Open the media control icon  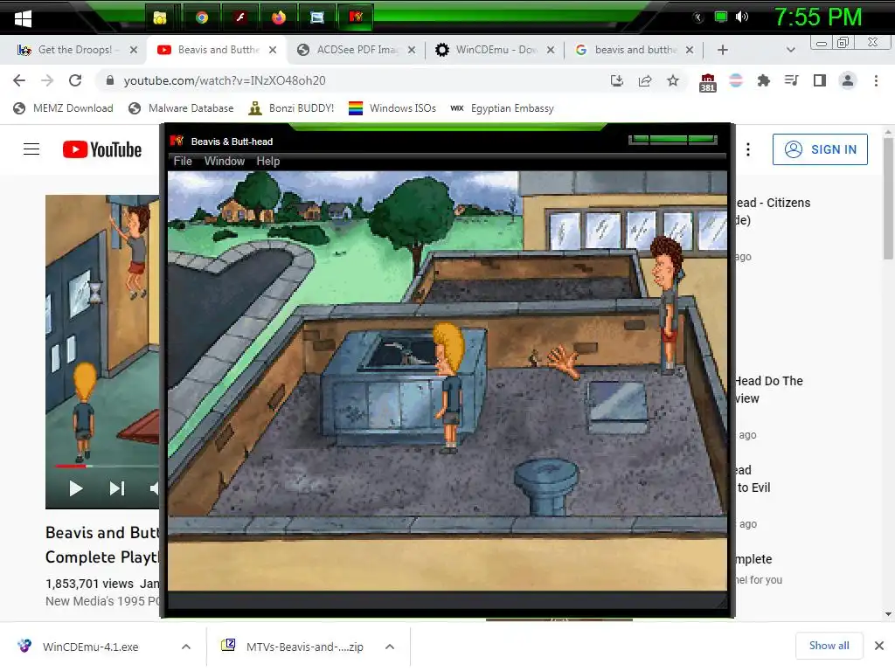tap(791, 80)
